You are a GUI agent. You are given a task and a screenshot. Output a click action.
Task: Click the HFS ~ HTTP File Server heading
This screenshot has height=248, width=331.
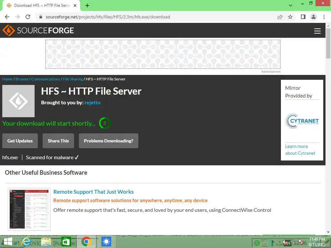[x=91, y=91]
